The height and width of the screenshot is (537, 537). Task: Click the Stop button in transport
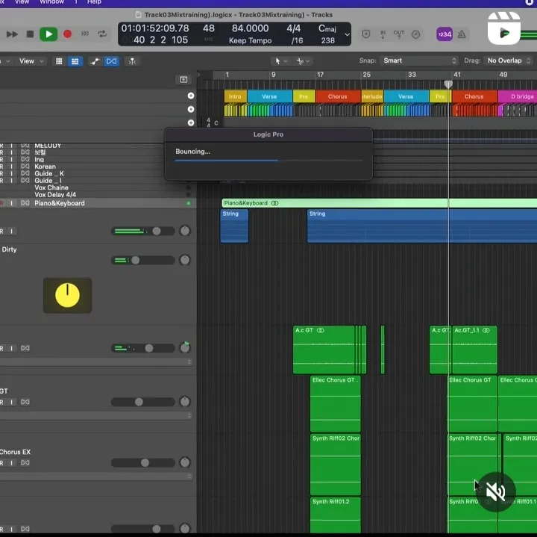coord(30,34)
